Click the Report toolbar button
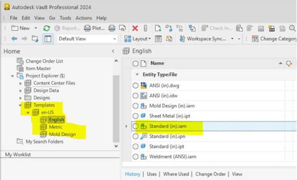297x180 pixels. point(67,28)
